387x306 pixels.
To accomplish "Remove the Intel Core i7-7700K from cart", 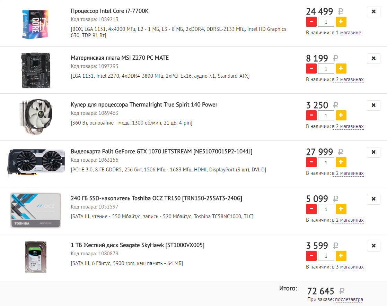I will coord(373,12).
